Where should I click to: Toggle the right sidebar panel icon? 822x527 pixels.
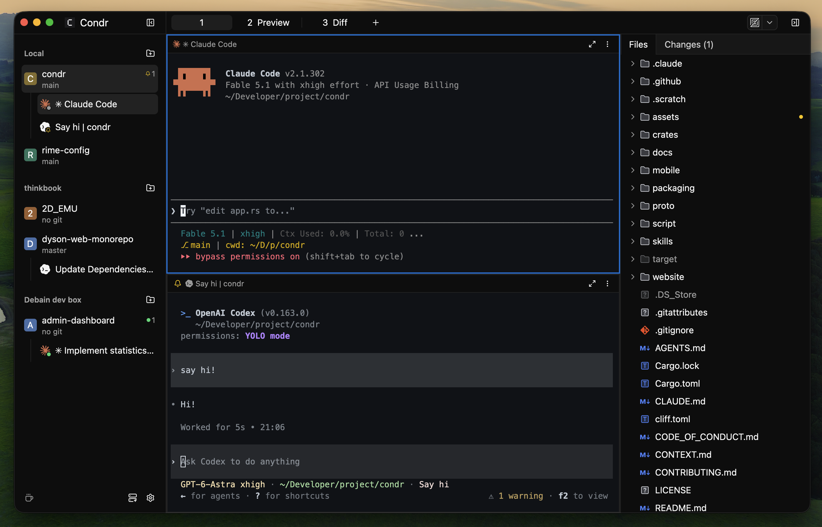[x=795, y=23]
